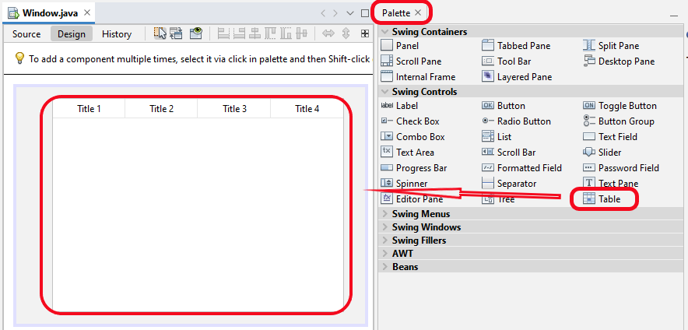Choose the Text Field palette component
Image resolution: width=688 pixels, height=330 pixels.
pyautogui.click(x=617, y=137)
